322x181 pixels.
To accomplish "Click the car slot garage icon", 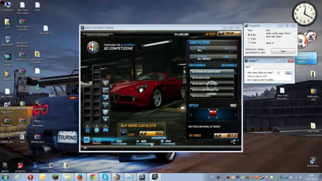I will click(124, 133).
